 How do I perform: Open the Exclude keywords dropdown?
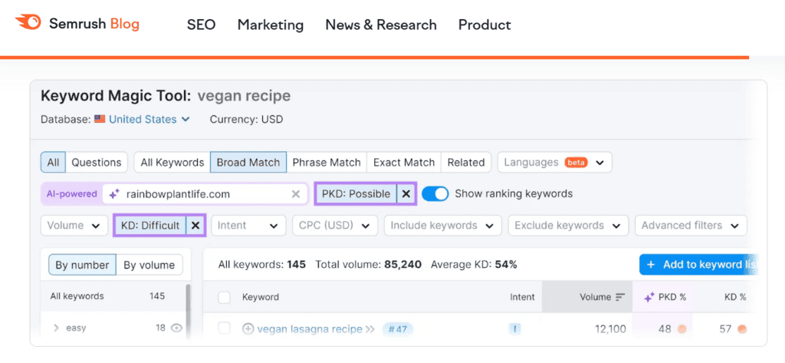click(x=568, y=226)
